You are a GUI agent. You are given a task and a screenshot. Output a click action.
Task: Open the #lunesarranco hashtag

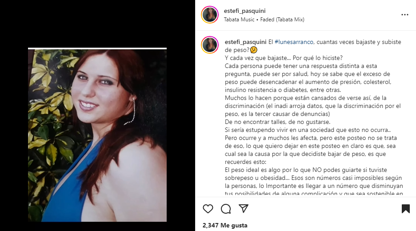click(x=294, y=42)
